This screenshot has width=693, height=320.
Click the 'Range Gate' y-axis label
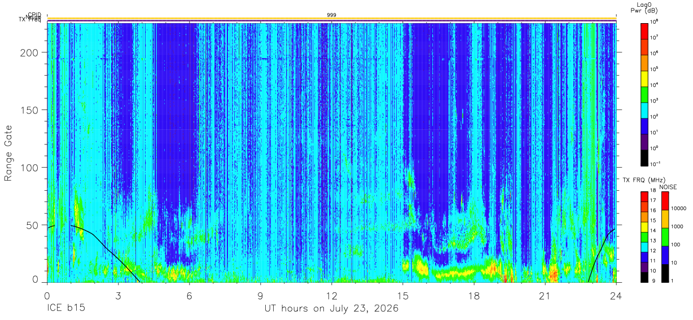tap(8, 154)
